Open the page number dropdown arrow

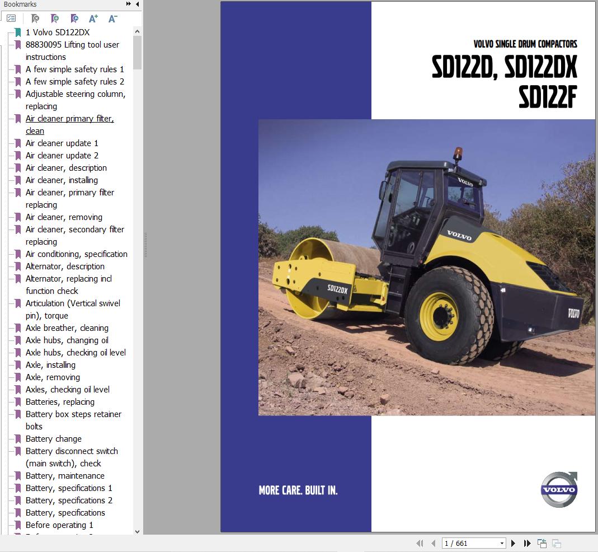(502, 543)
